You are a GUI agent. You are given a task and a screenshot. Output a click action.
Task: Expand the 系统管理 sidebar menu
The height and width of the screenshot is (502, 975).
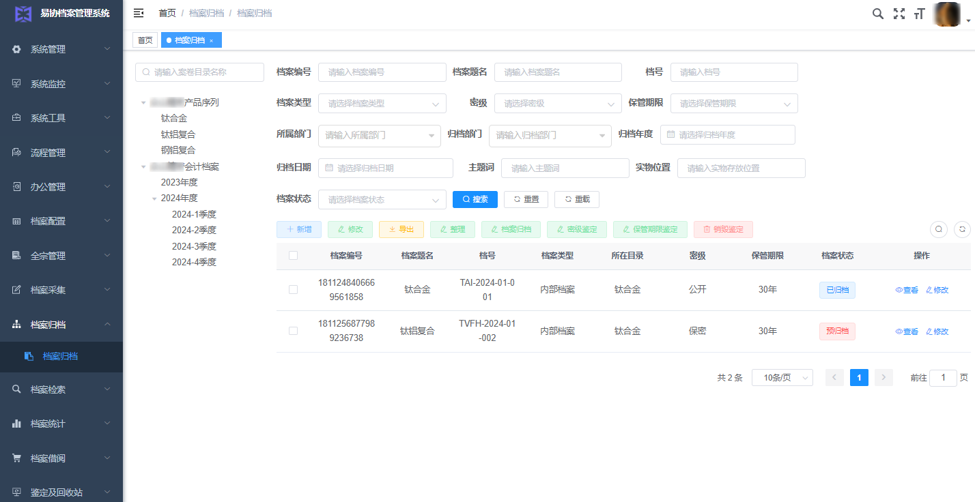tap(61, 49)
